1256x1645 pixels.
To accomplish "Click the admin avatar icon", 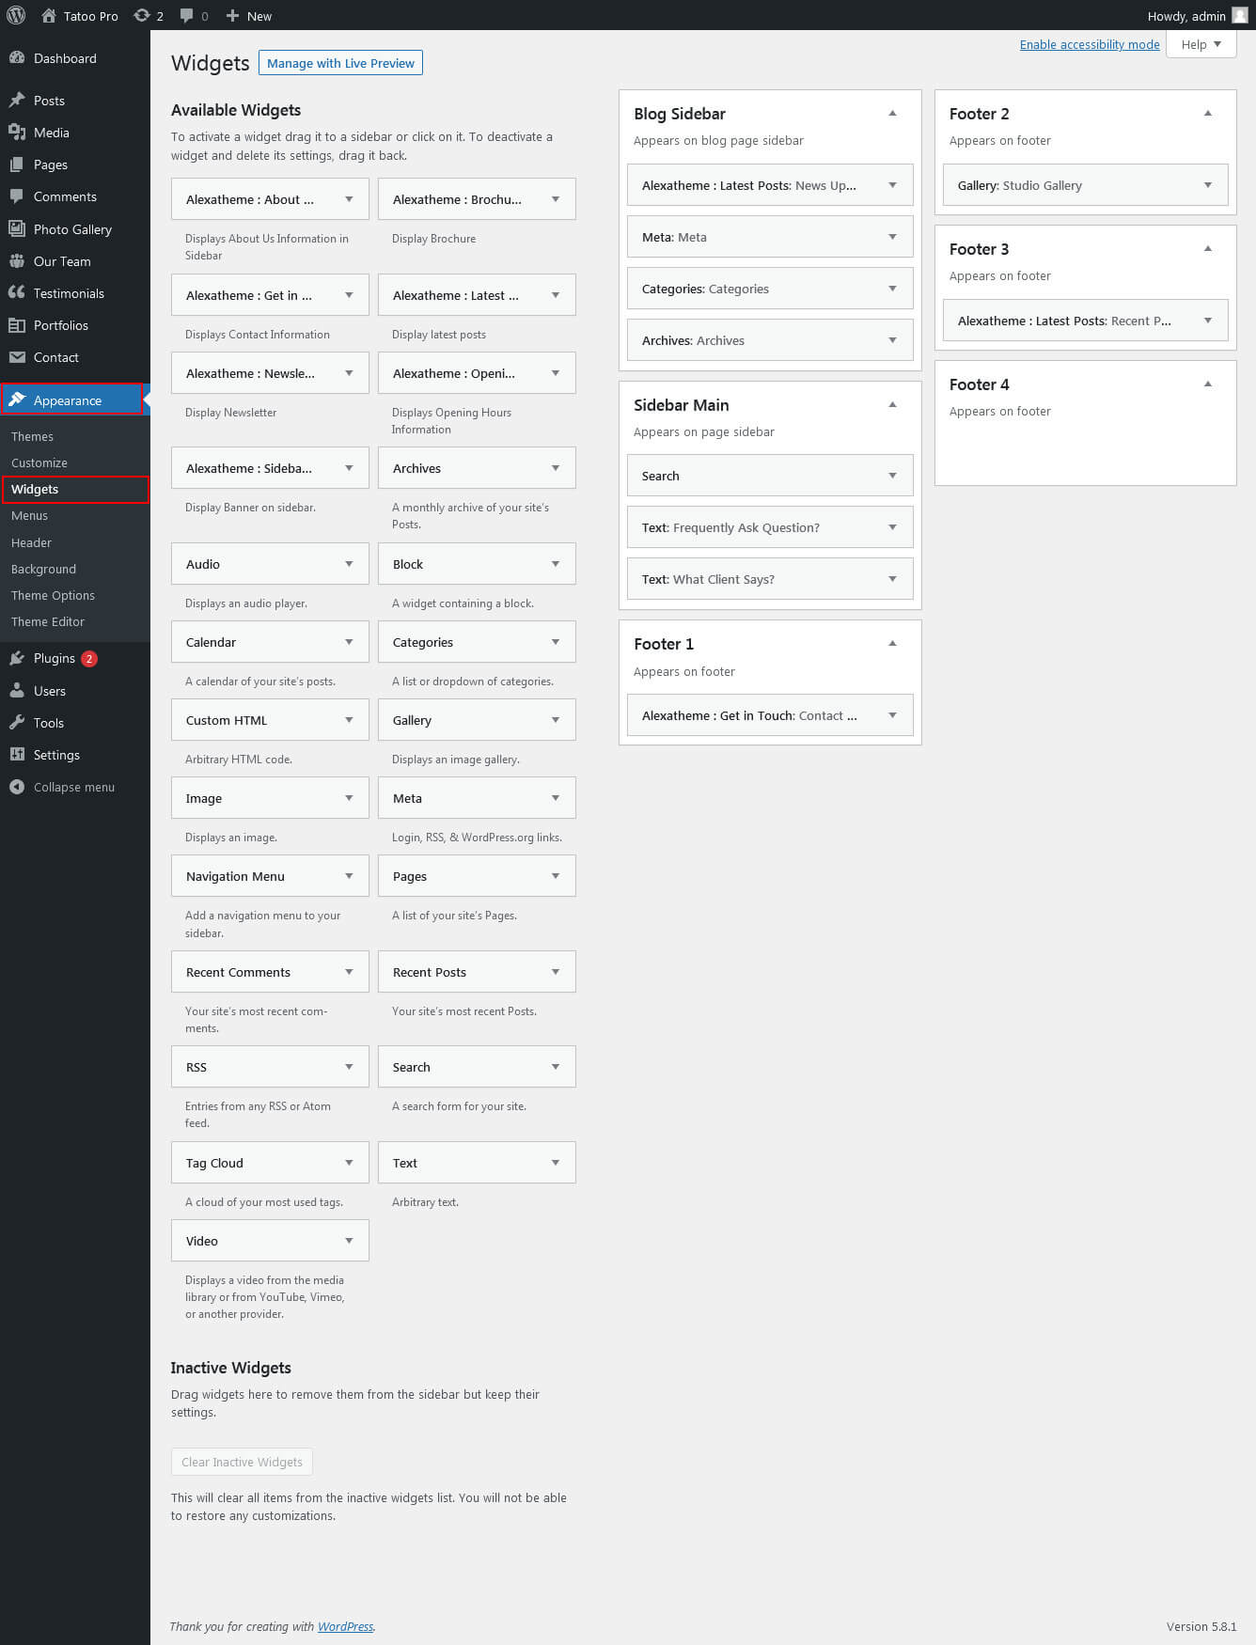I will [1240, 15].
